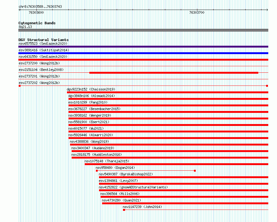Open nsv3400347 (Audano2019) variant label

point(93,148)
